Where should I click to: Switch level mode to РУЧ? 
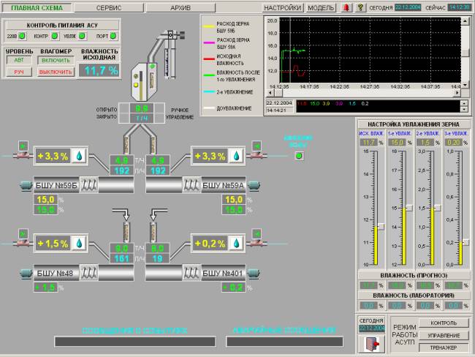pos(19,72)
